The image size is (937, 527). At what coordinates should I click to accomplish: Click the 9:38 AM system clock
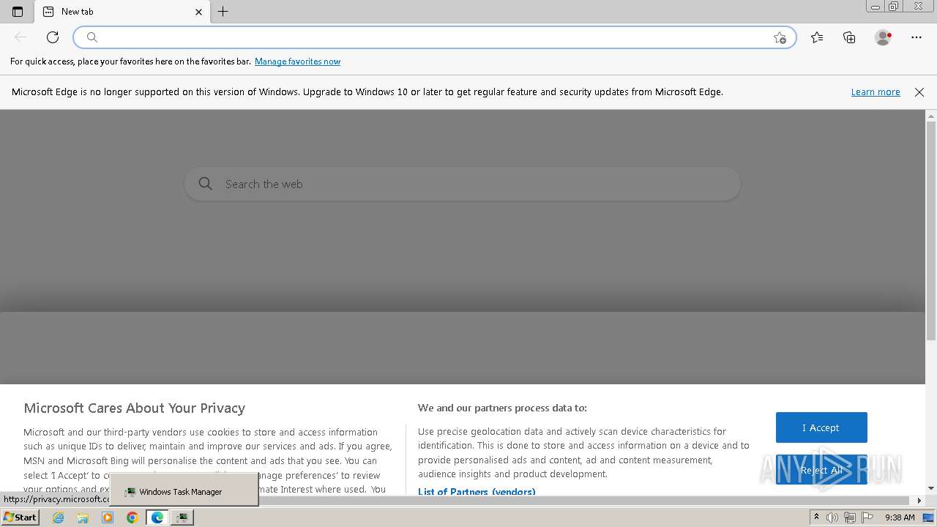click(900, 517)
